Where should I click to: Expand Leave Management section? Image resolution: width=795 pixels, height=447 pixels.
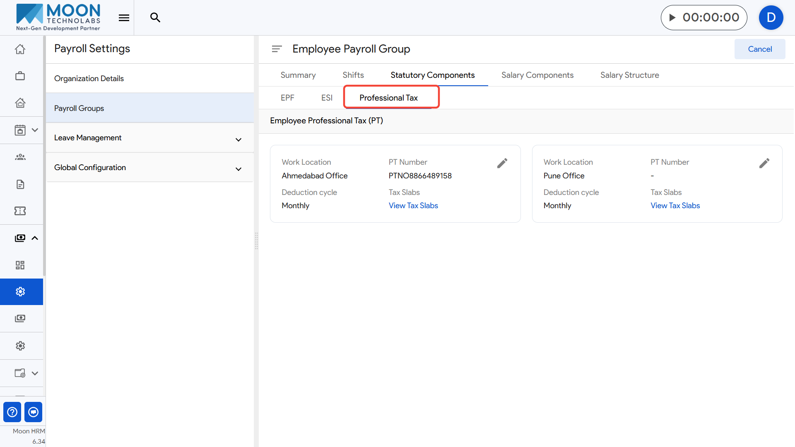tap(238, 139)
